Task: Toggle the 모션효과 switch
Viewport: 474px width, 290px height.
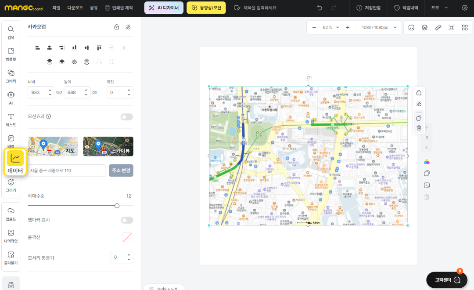Action: [x=127, y=117]
